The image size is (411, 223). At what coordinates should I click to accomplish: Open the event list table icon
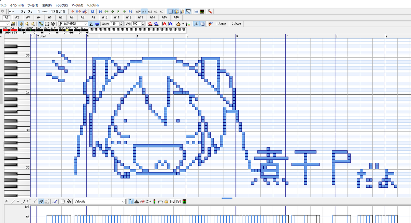click(x=196, y=11)
